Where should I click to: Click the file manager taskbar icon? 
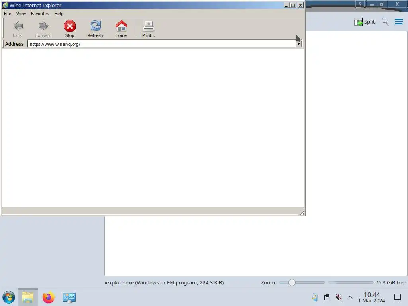28,297
